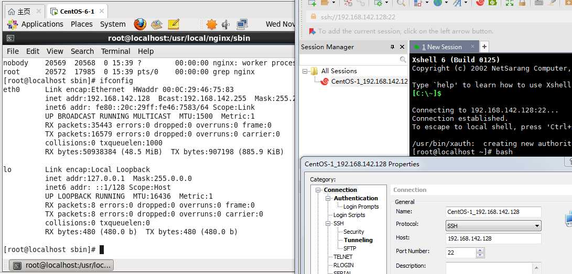572x274 pixels.
Task: Open the terminal View menu
Action: coord(55,51)
